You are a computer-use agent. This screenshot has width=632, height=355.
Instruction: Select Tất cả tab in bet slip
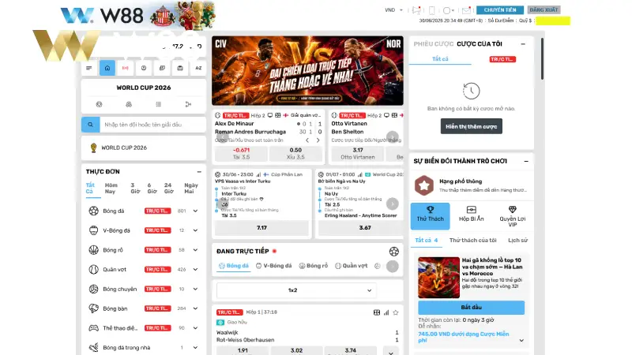tap(440, 59)
